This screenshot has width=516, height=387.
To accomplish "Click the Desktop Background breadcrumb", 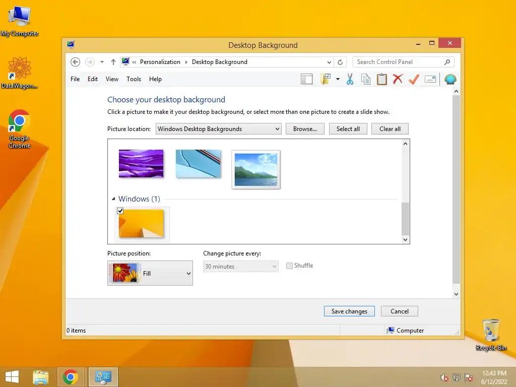I will [x=220, y=62].
